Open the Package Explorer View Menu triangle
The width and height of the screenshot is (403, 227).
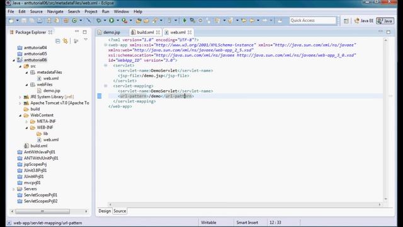tap(86, 40)
